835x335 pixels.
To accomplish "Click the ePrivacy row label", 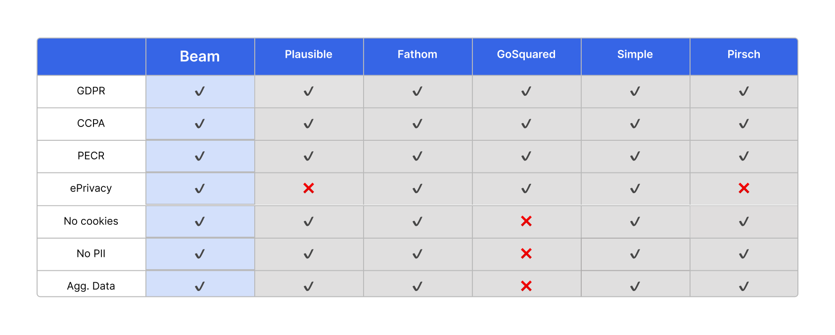I will [x=91, y=188].
